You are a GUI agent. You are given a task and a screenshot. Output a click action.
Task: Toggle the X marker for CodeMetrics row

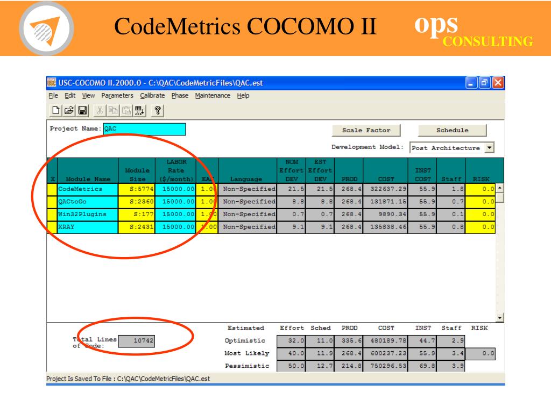tap(52, 189)
